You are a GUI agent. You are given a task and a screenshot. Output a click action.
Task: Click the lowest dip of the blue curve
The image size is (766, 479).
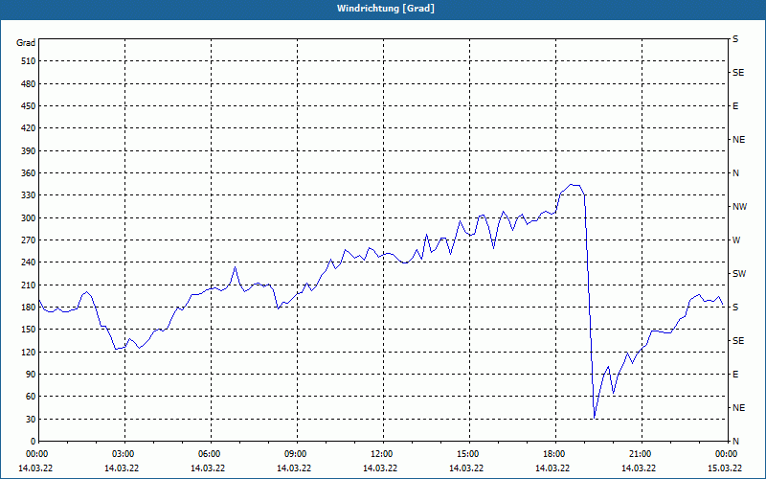(x=594, y=418)
